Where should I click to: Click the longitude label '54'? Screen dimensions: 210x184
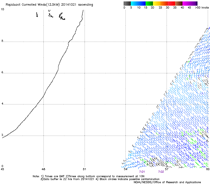click(x=125, y=169)
